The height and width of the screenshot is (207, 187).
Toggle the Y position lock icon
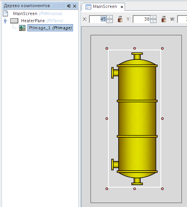click(x=164, y=19)
